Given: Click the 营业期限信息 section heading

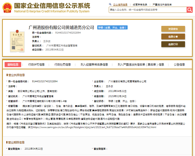Looking at the screenshot, I should (16, 142).
